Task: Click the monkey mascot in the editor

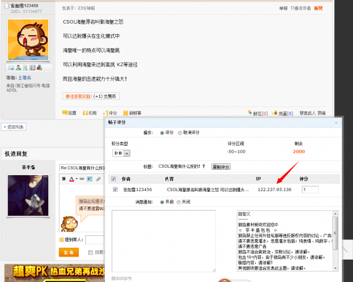Action: click(x=69, y=224)
